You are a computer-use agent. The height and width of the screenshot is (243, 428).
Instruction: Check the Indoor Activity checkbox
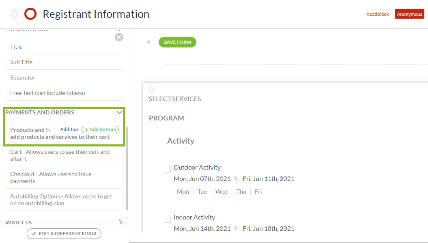click(x=167, y=219)
